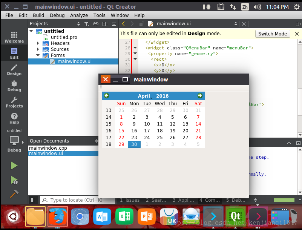Open the Edit menu
The image size is (302, 230).
[23, 15]
